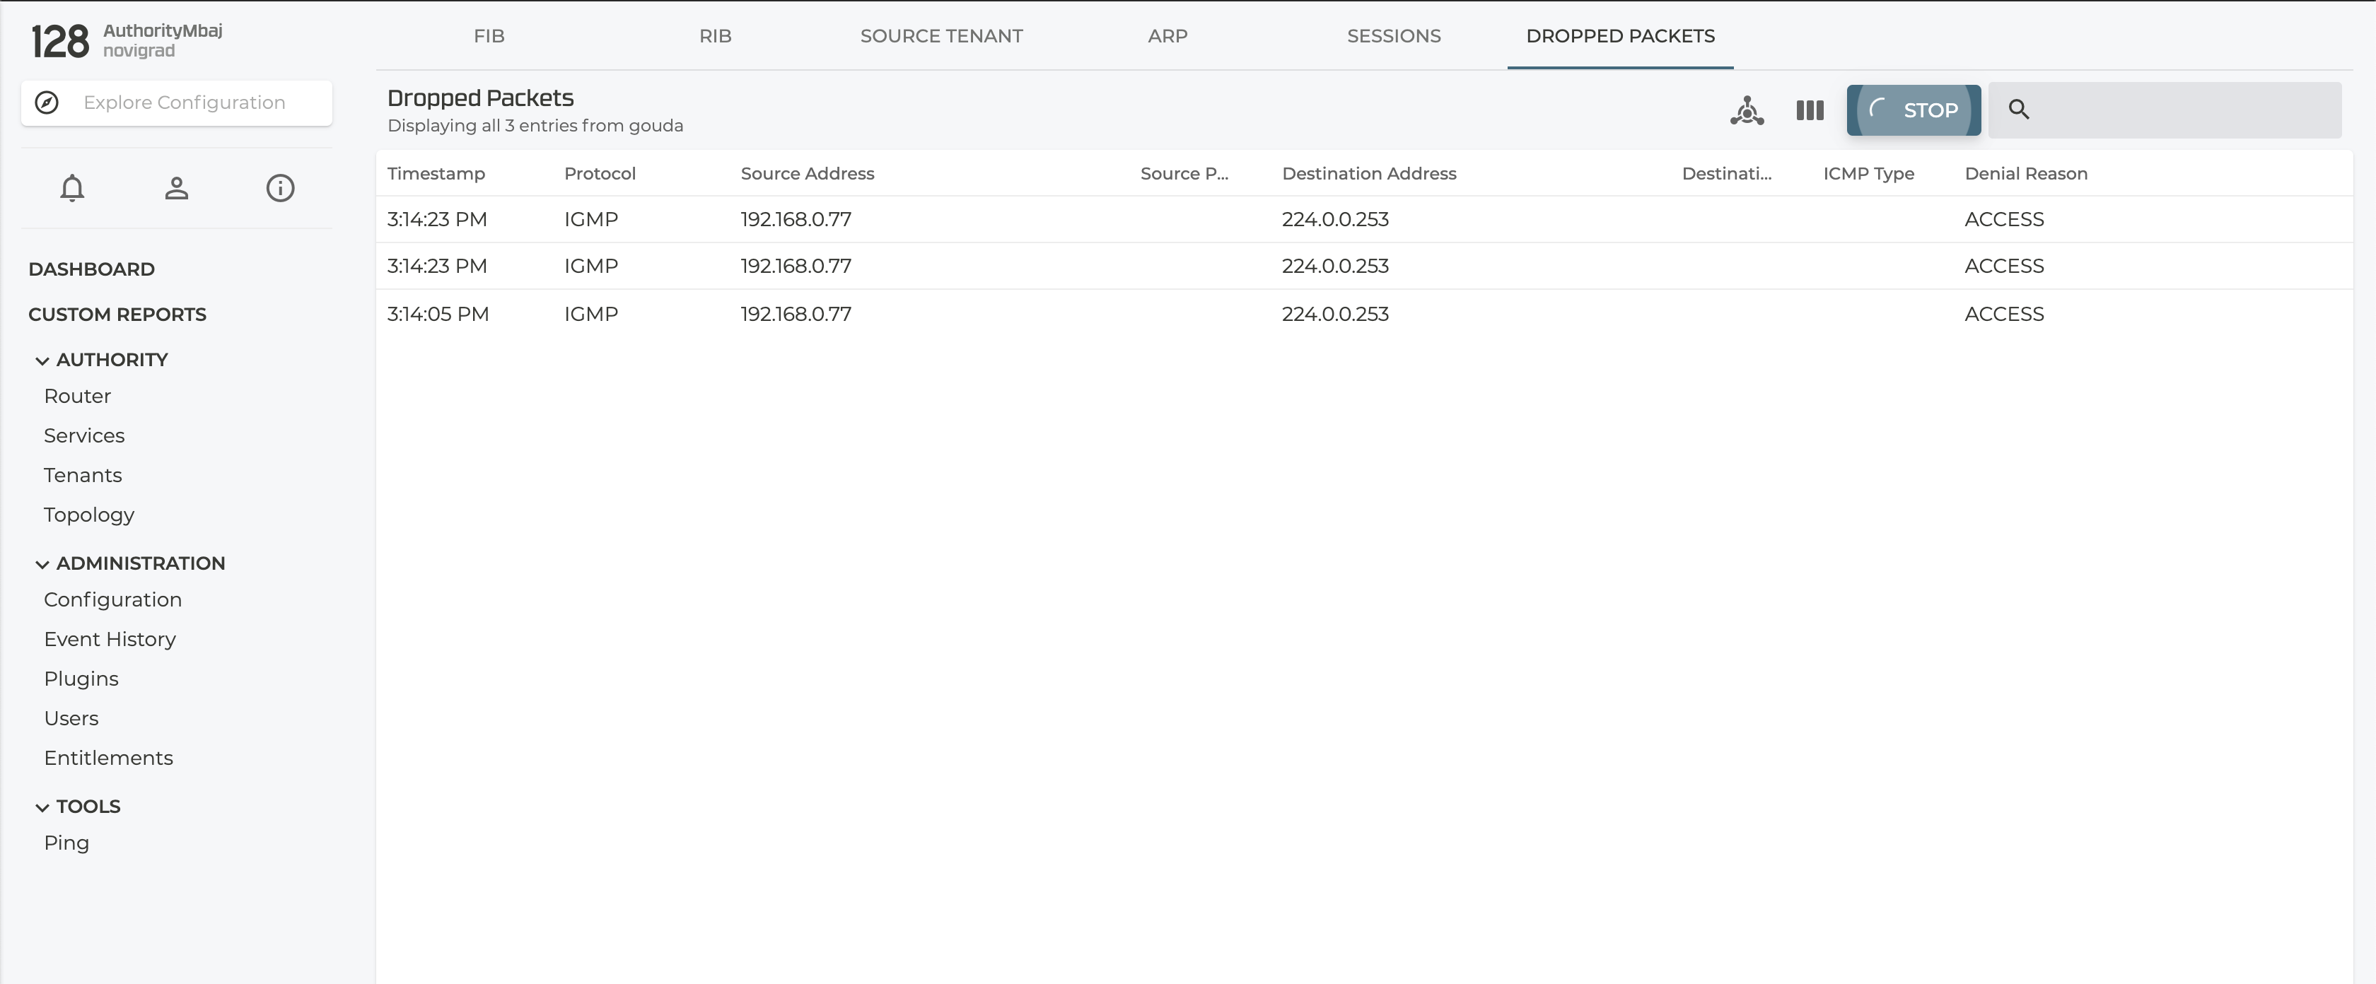Click the 128 logo
The height and width of the screenshot is (984, 2376).
point(60,42)
